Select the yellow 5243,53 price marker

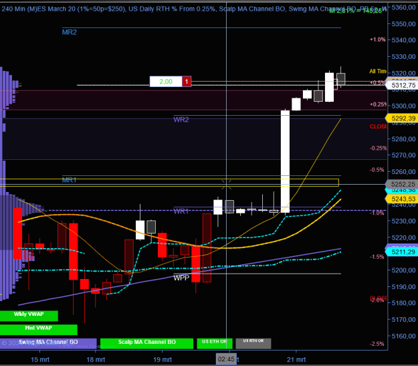[403, 199]
